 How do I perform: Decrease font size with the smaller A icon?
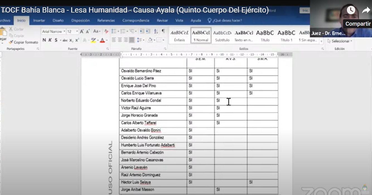(x=88, y=32)
